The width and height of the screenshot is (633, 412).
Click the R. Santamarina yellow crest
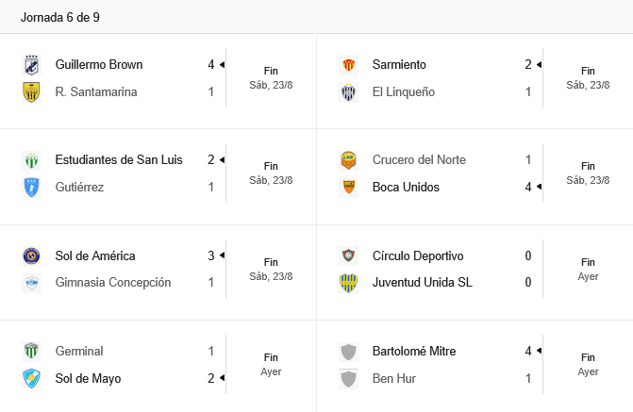pyautogui.click(x=31, y=92)
